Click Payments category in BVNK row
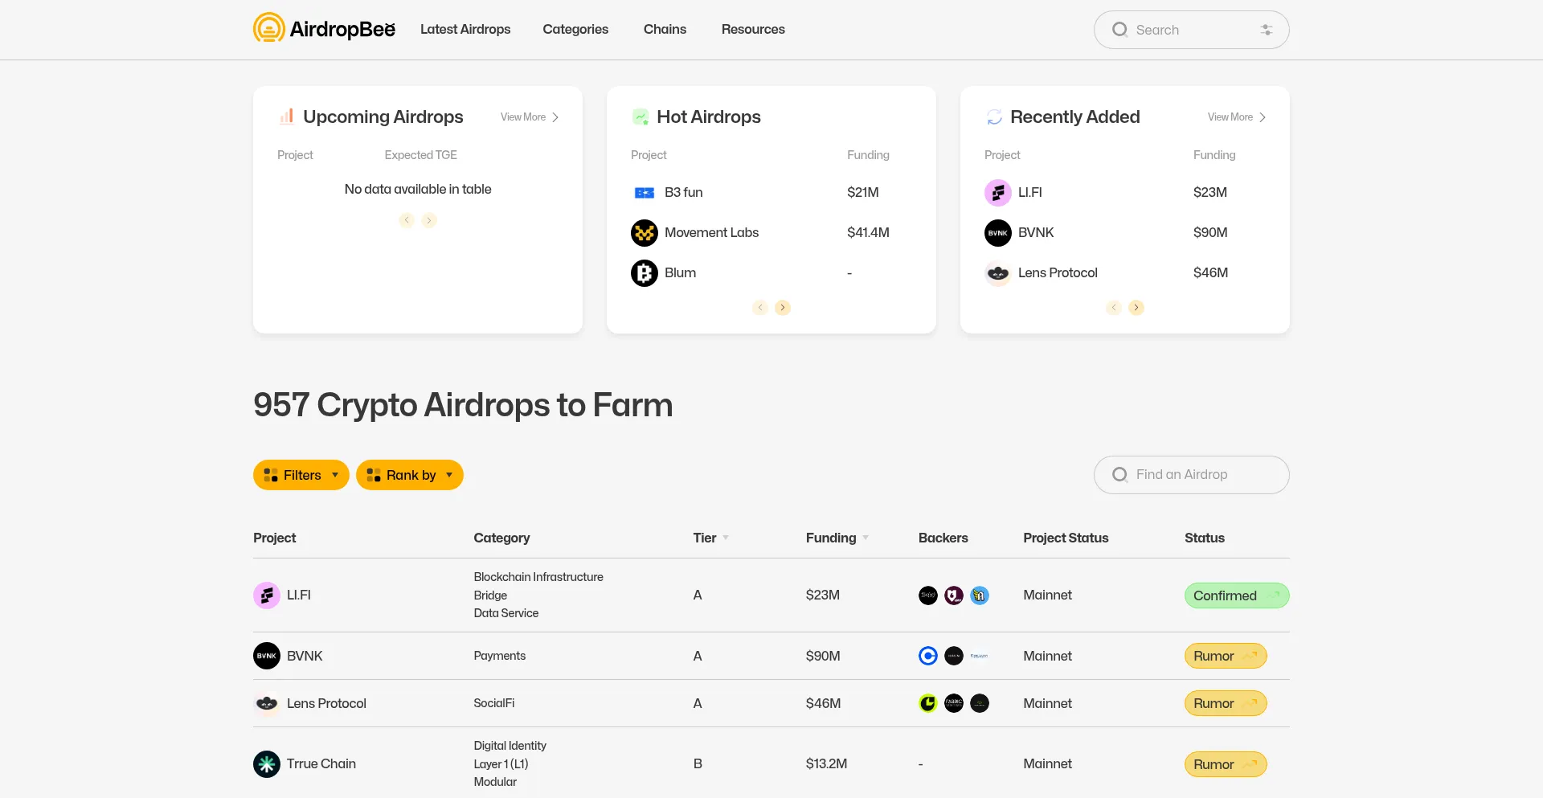Image resolution: width=1543 pixels, height=798 pixels. click(499, 656)
